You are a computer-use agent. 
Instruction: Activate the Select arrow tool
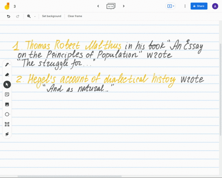[x=7, y=84]
